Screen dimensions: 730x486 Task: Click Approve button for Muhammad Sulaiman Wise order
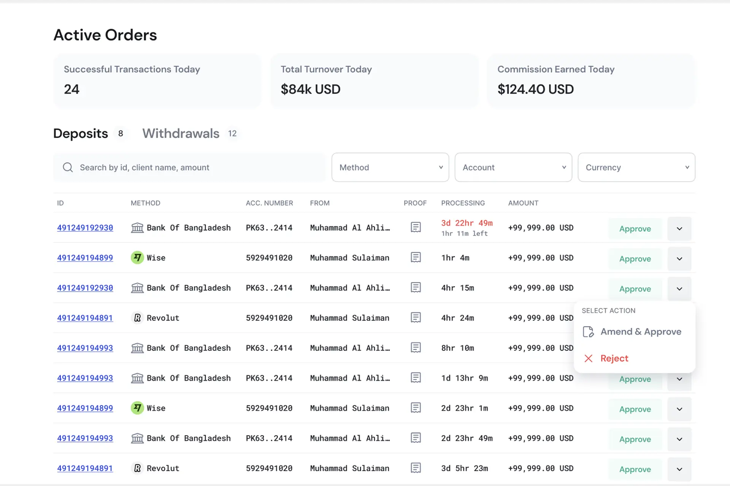coord(635,258)
